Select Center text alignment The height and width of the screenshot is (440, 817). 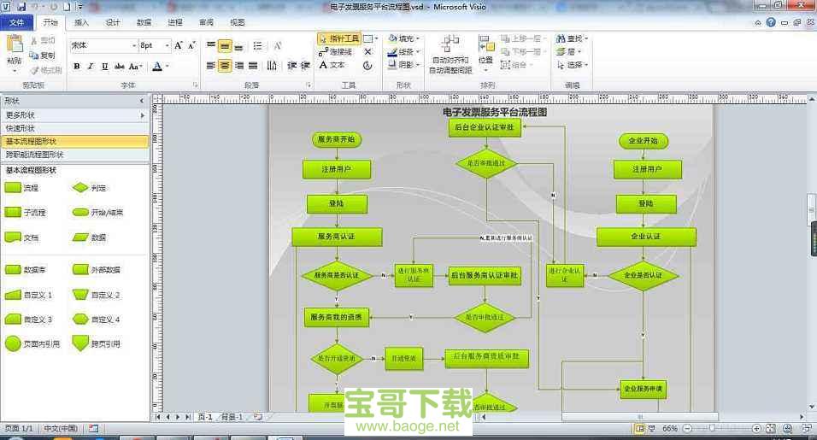tap(225, 66)
